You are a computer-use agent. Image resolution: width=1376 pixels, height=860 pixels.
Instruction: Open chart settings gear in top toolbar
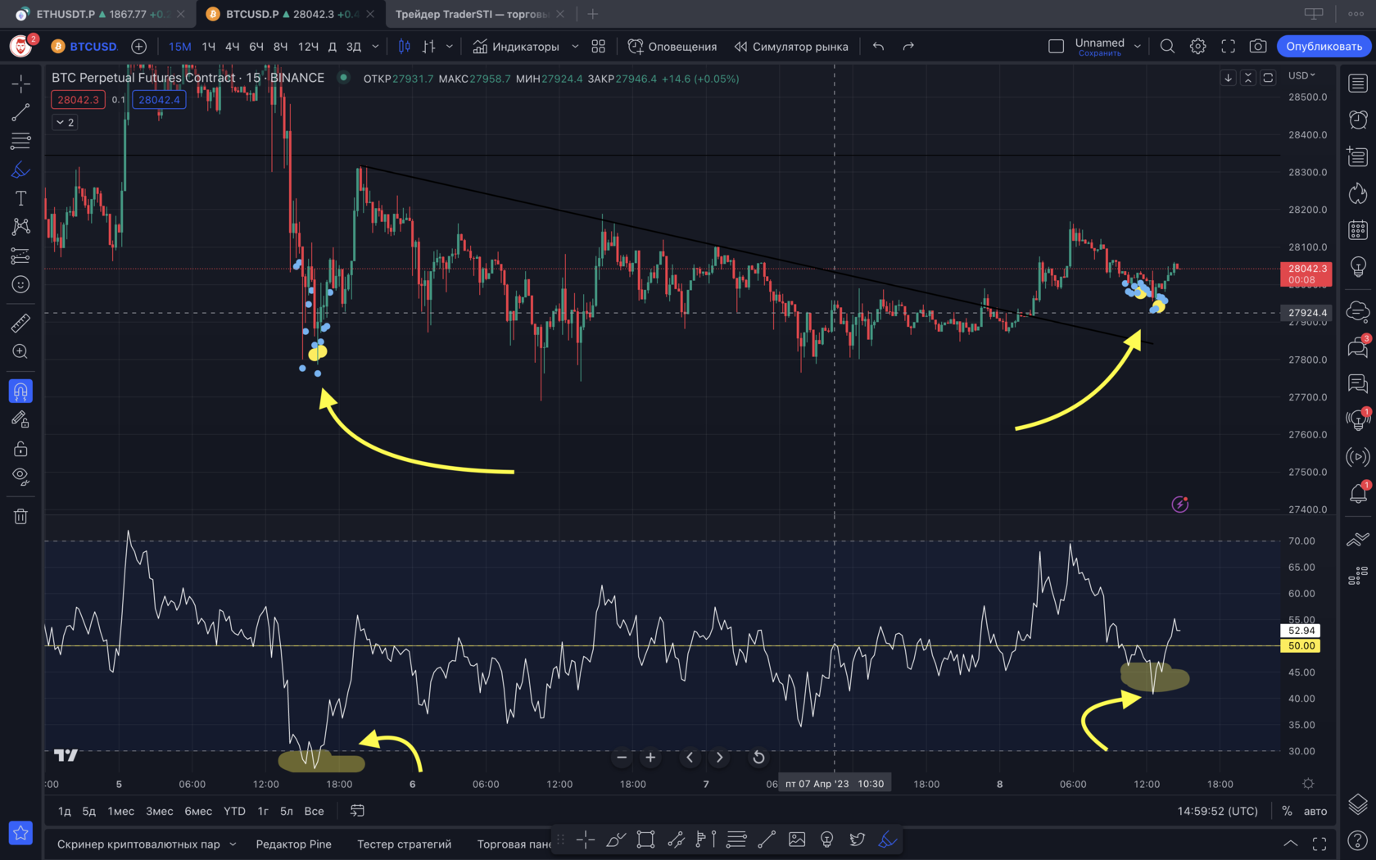(1197, 47)
